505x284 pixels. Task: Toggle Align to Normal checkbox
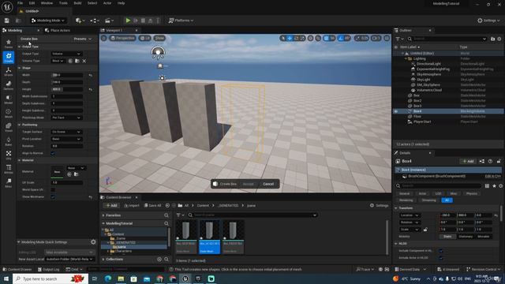pos(53,153)
